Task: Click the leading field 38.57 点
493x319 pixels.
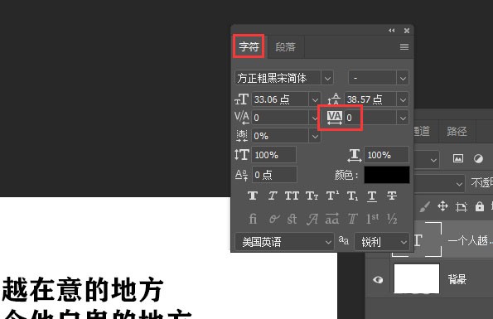Action: pyautogui.click(x=370, y=99)
